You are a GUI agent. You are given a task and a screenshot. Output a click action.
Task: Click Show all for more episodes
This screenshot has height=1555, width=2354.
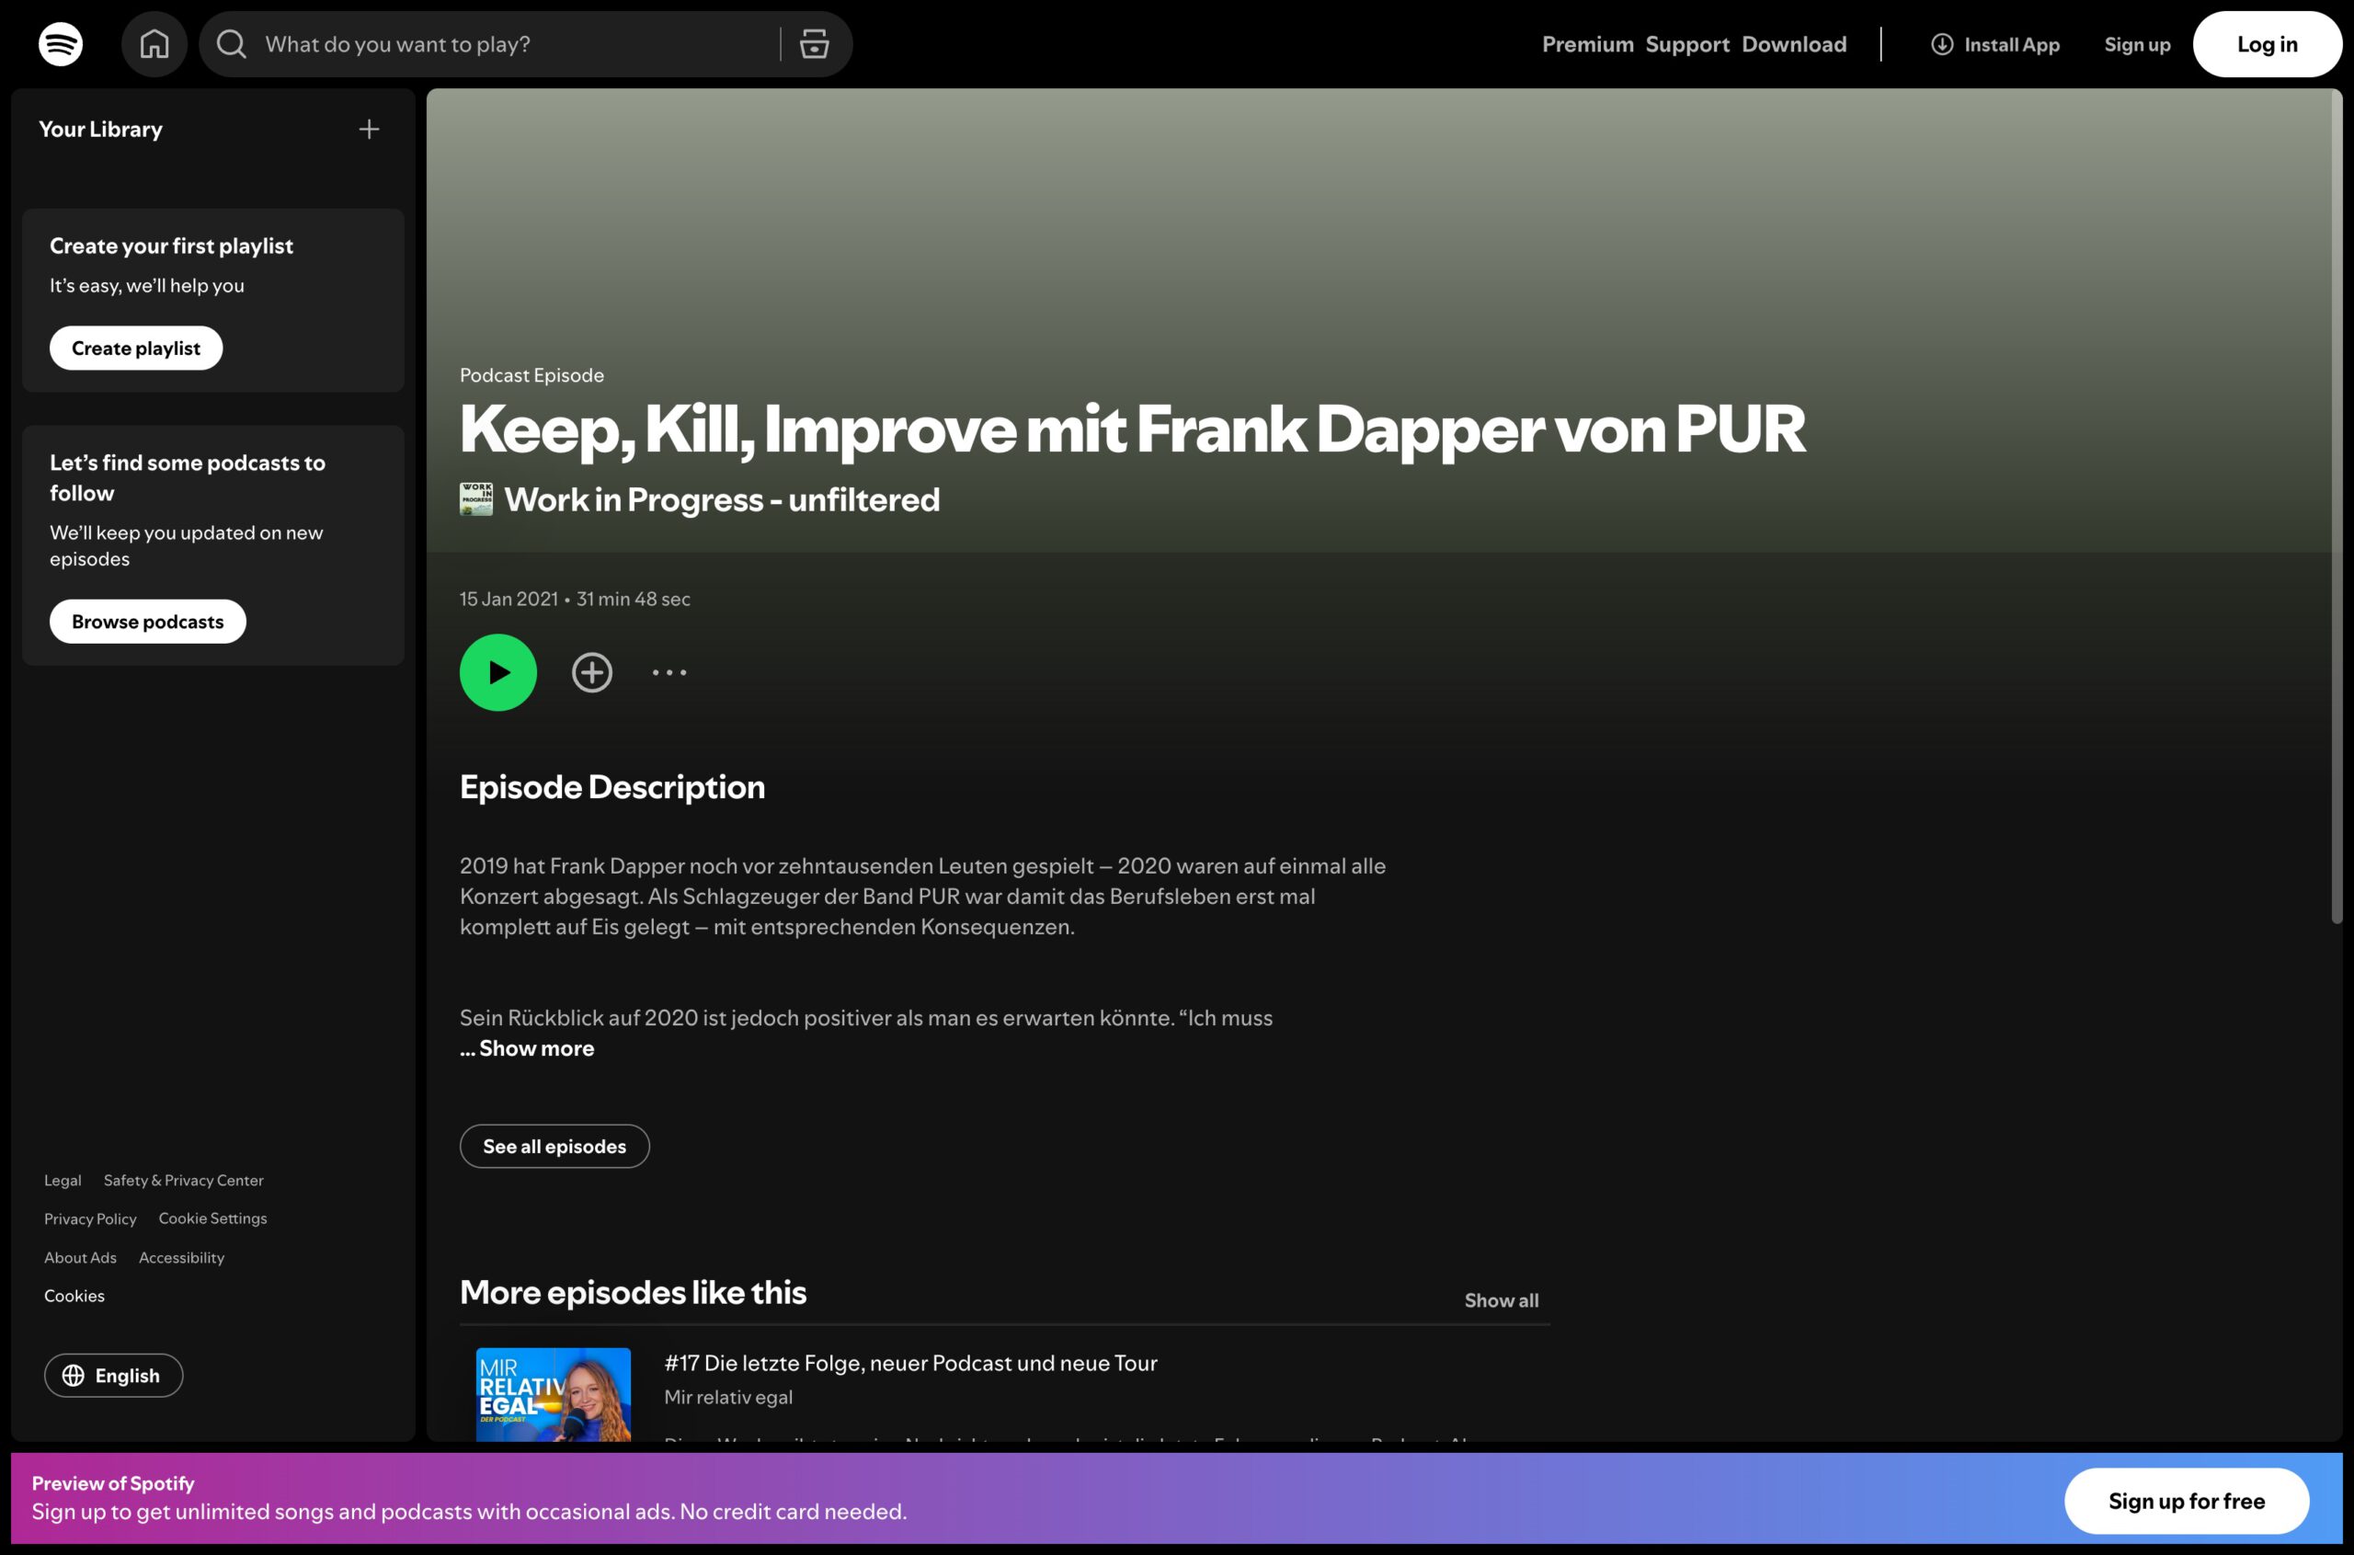click(x=1502, y=1300)
